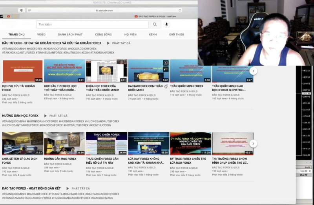Open HỌC ĐẦU TƯ FOREX video thumbnail
Viewport: 314px width, 205px height.
(x=65, y=71)
